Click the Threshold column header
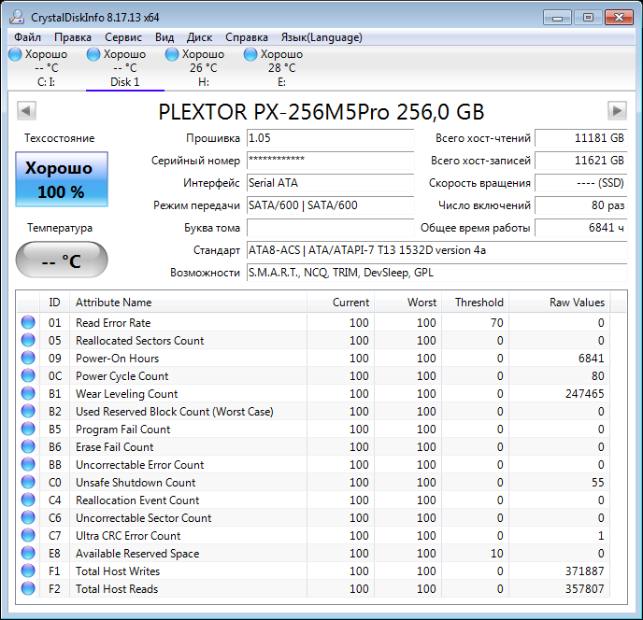643x620 pixels. click(476, 303)
